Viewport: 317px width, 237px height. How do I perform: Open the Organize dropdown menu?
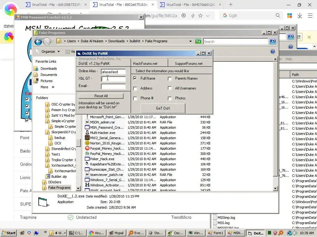click(48, 52)
